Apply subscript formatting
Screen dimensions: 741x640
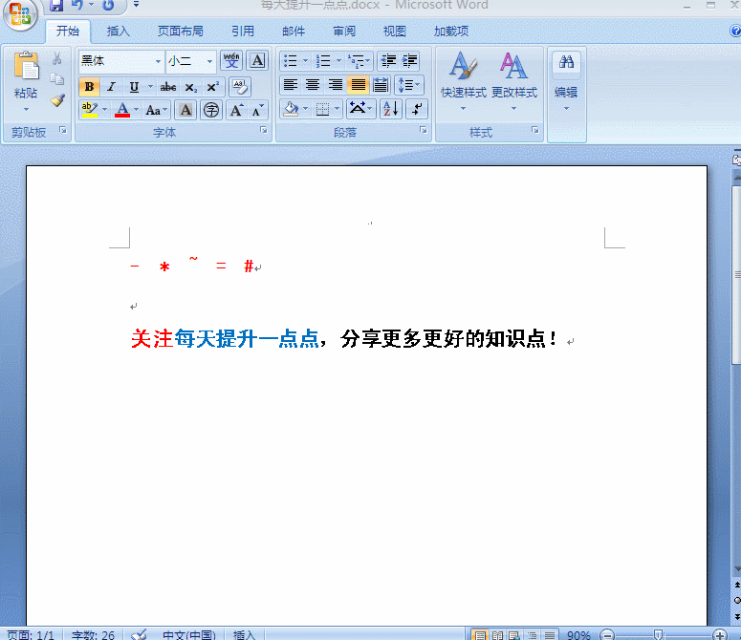190,87
